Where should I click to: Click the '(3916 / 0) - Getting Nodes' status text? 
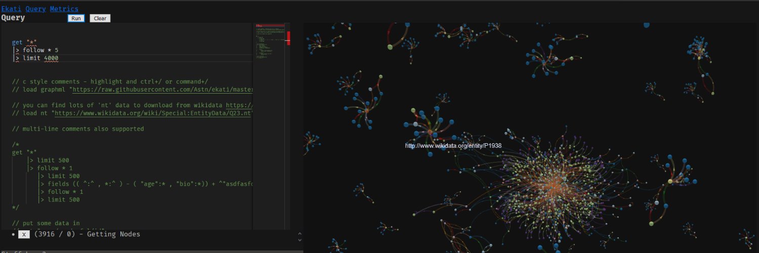tap(87, 234)
